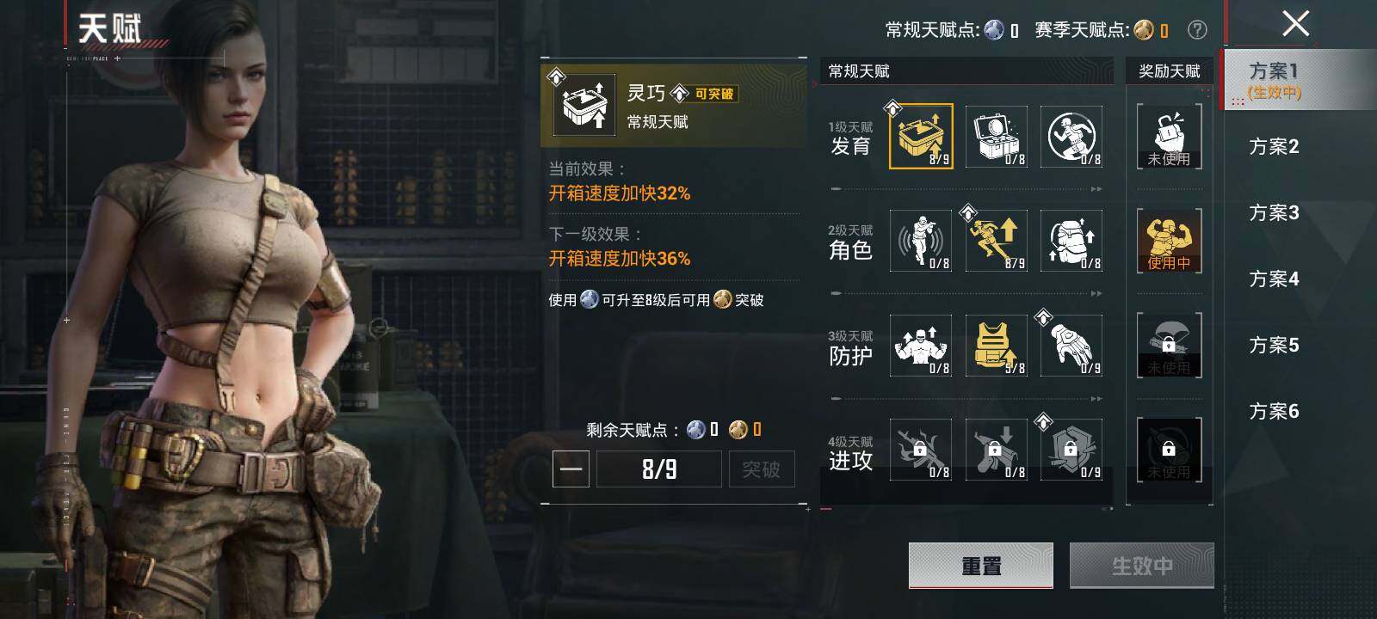Pick the yellow body armor talent in 防护
This screenshot has width=1377, height=619.
pyautogui.click(x=997, y=346)
